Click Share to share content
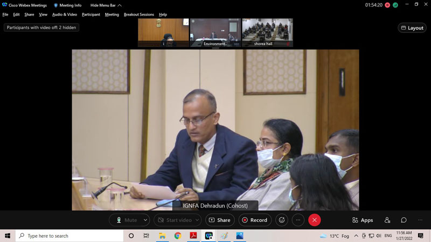 (219, 220)
